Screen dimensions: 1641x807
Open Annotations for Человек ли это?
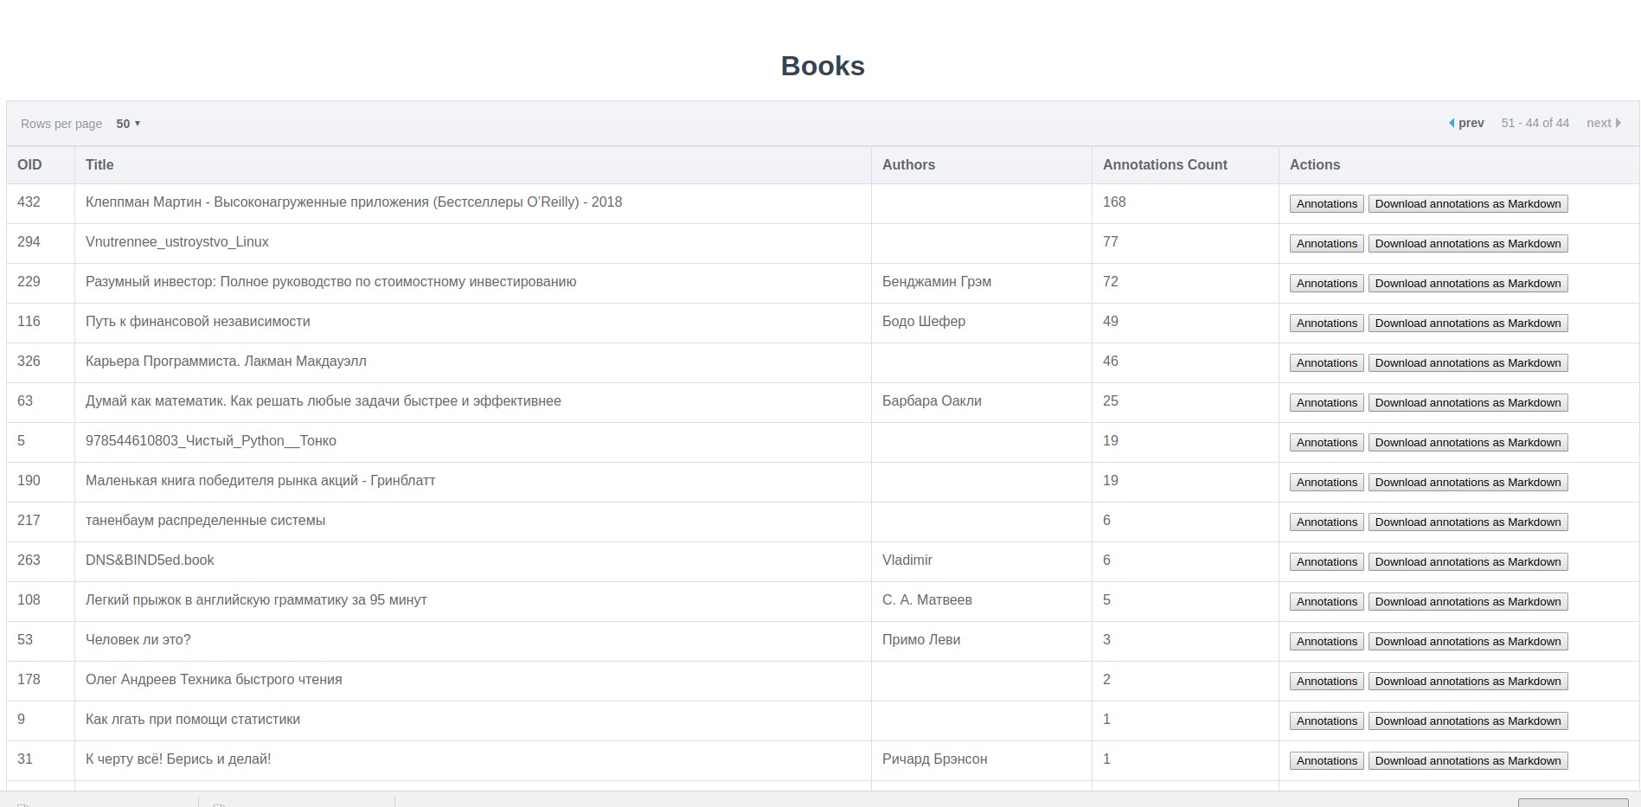click(x=1326, y=642)
